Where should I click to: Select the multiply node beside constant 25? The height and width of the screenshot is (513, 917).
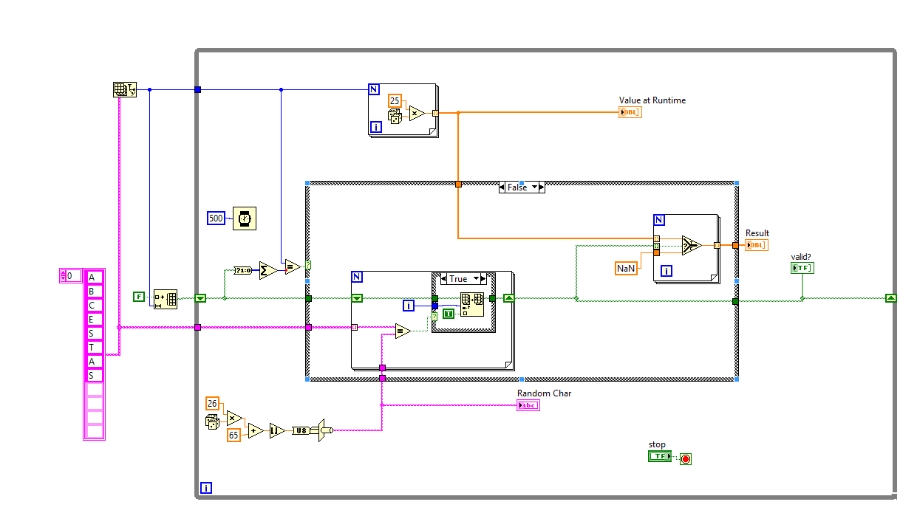[417, 113]
